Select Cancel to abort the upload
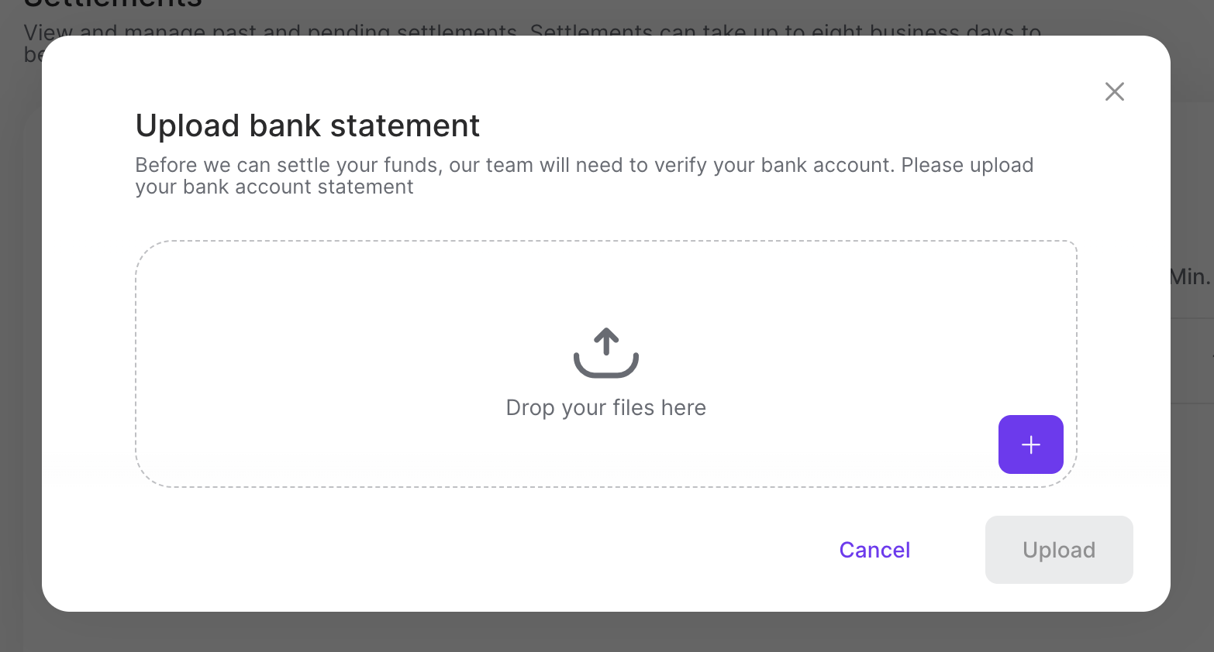Viewport: 1214px width, 652px height. (x=874, y=550)
